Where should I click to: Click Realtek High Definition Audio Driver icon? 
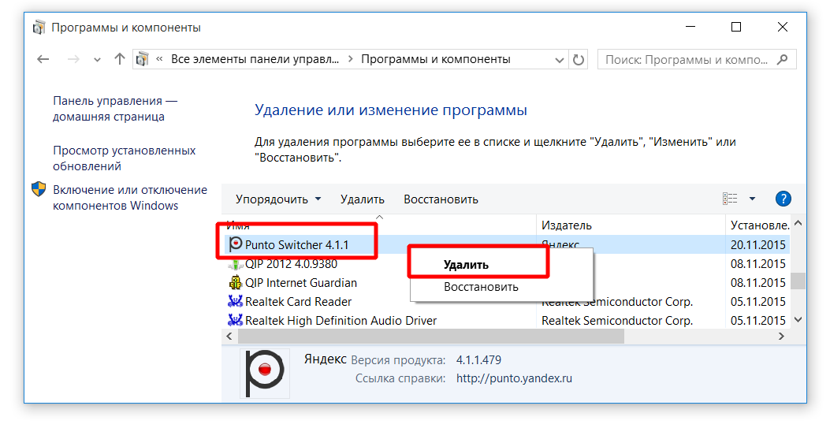click(x=235, y=321)
